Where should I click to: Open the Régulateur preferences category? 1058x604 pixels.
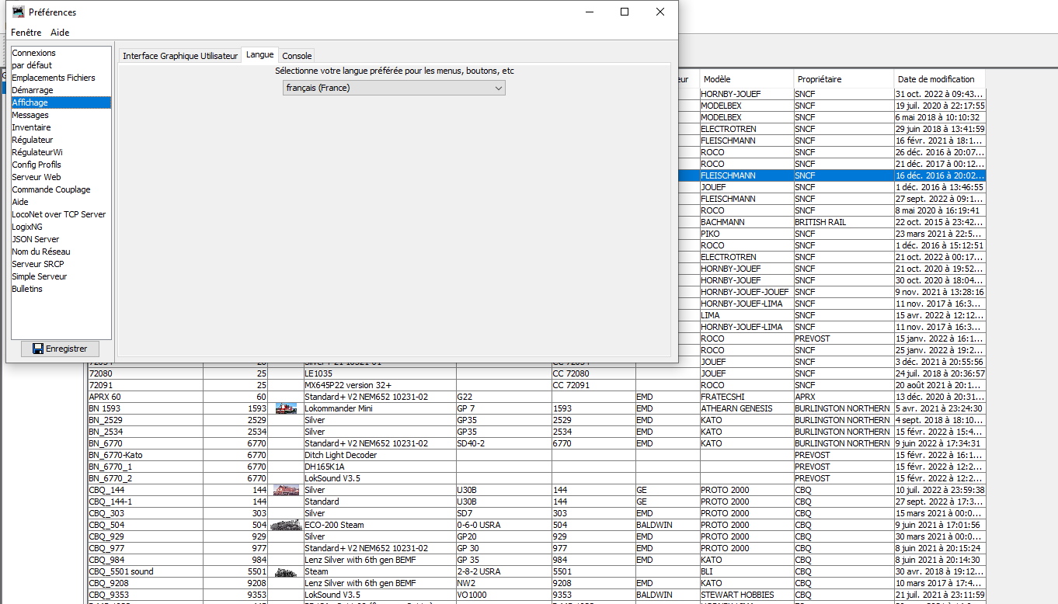[61, 140]
